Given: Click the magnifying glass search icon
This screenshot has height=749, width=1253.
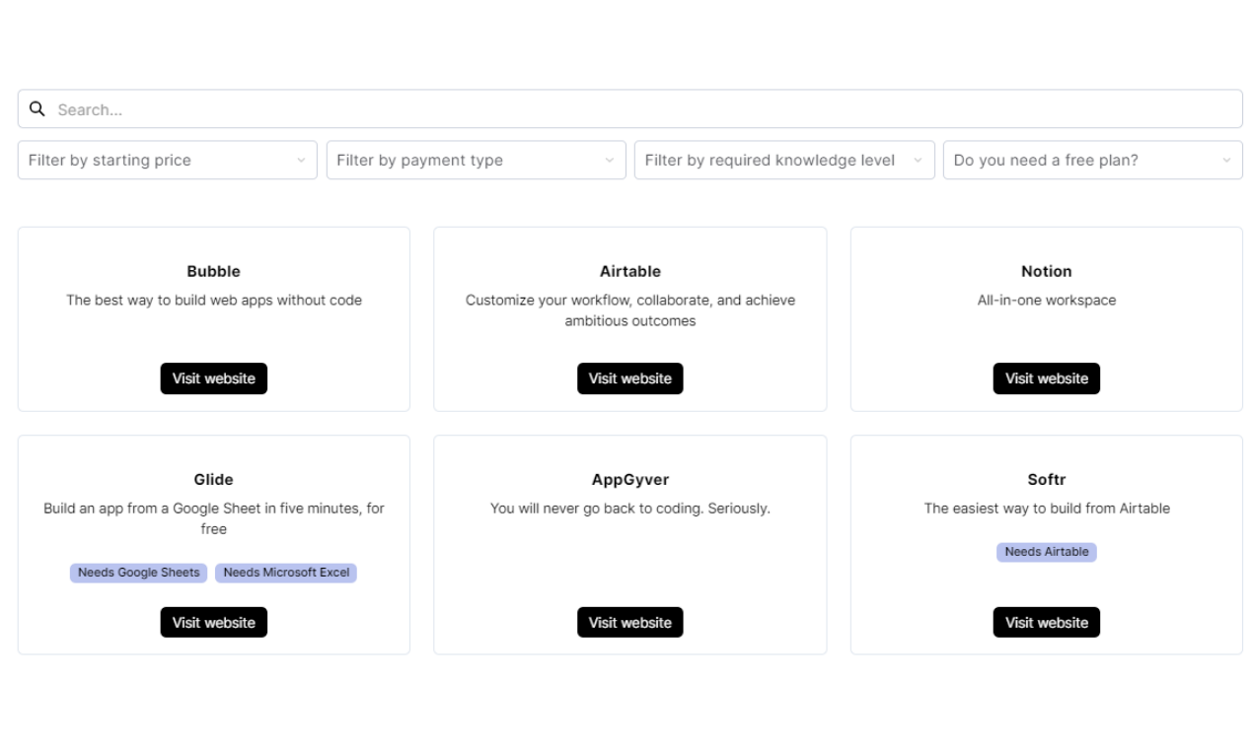Looking at the screenshot, I should [x=37, y=108].
